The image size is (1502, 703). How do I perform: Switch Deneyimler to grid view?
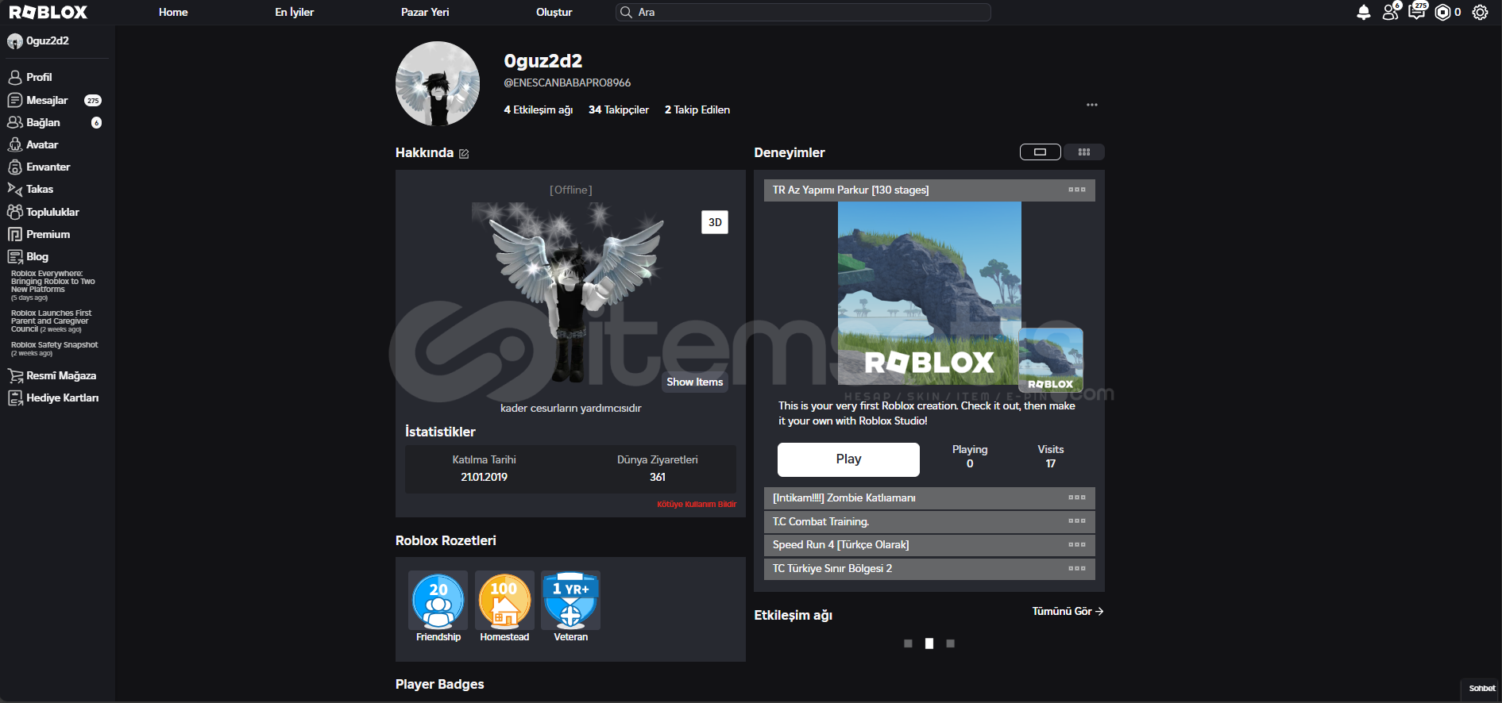click(x=1084, y=152)
